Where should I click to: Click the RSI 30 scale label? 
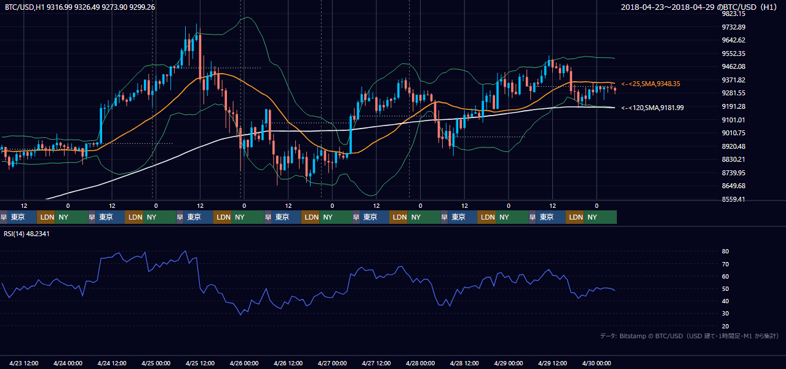click(x=726, y=314)
